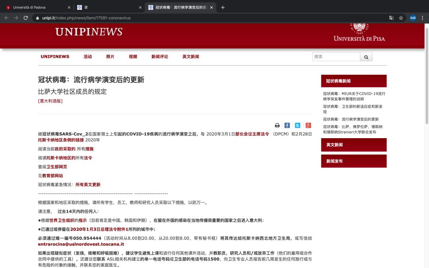Reload the page with the refresh icon
This screenshot has height=268, width=429.
[26, 18]
